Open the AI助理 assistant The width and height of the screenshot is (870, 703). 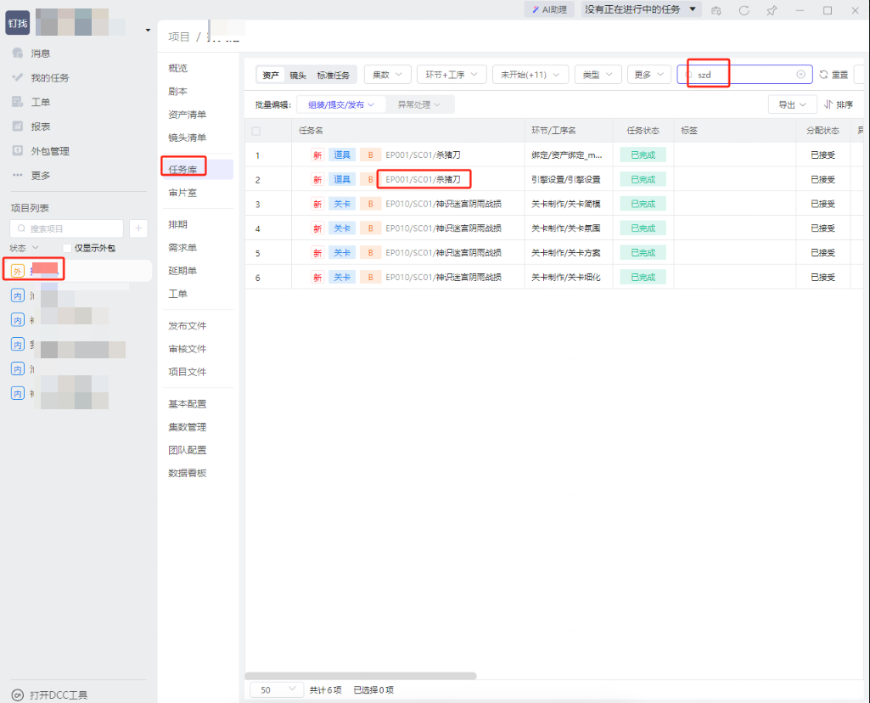(549, 9)
